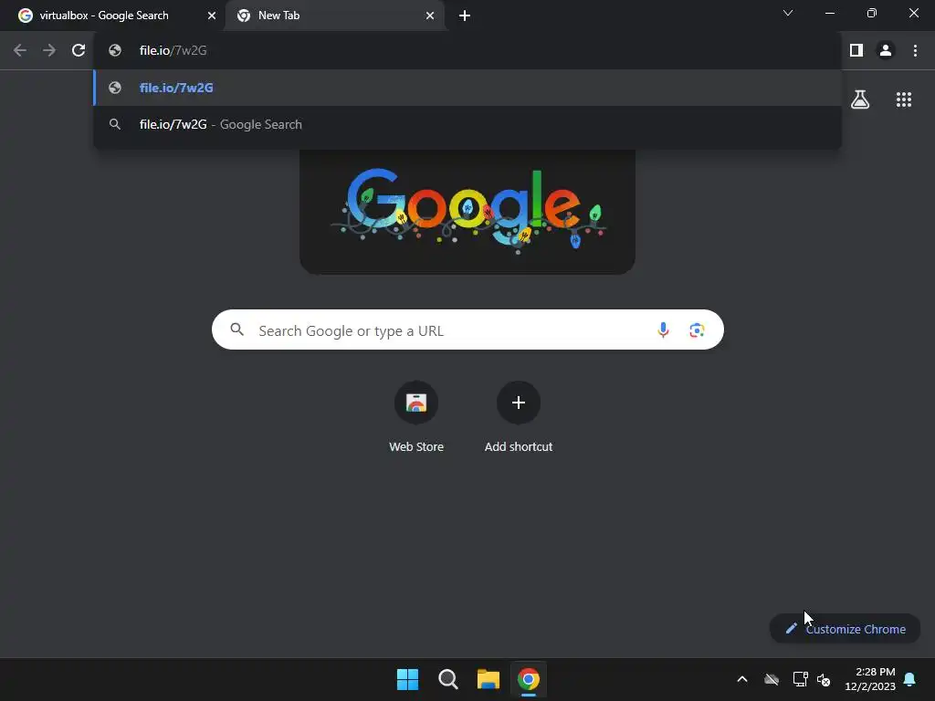This screenshot has width=935, height=701.
Task: Start voice search with microphone
Action: (x=663, y=330)
